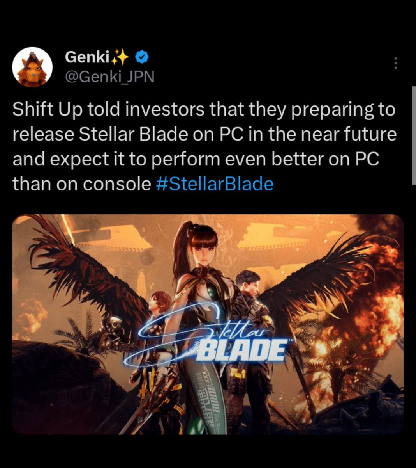
Task: Open the three-dot more options menu
Action: 395,63
